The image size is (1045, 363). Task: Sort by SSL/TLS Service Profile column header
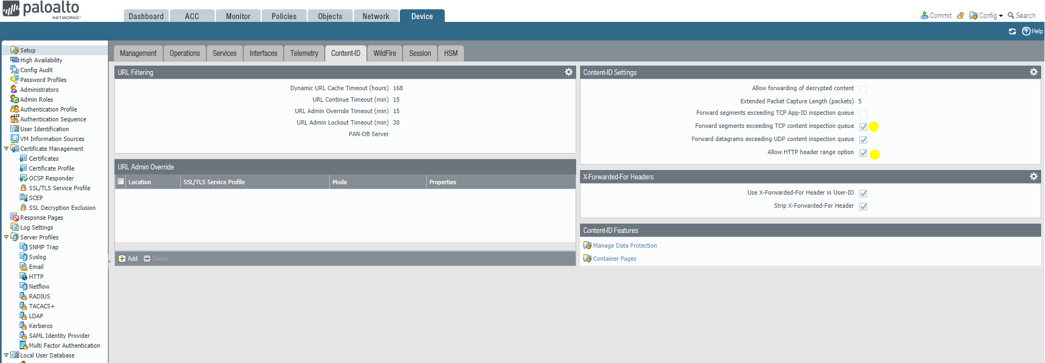coord(255,182)
